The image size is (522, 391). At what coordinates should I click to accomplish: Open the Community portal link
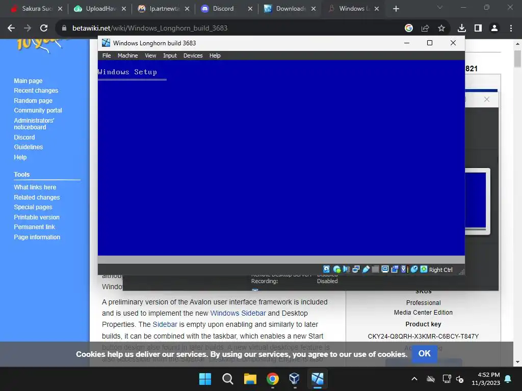point(38,110)
